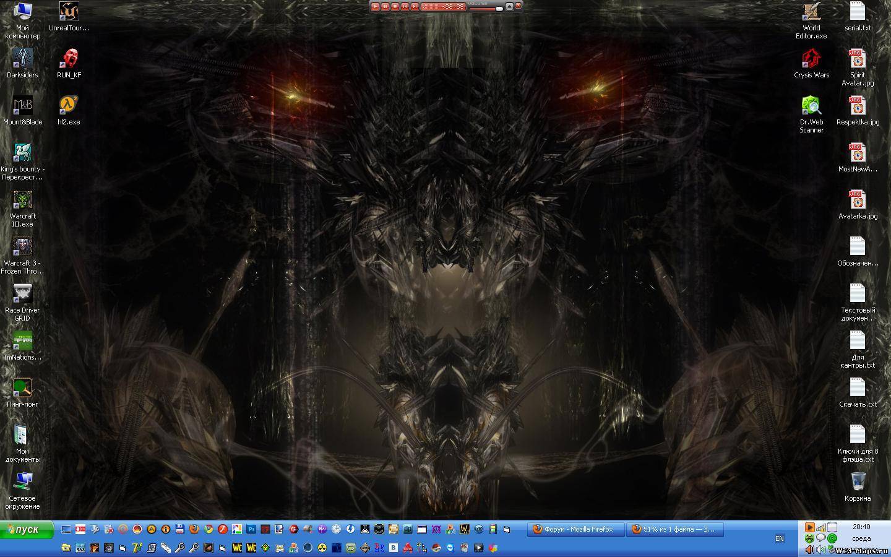This screenshot has width=891, height=557.
Task: Select the World Editor.exe icon
Action: point(811,12)
